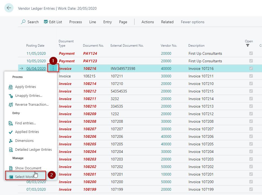262x195 pixels.
Task: Open posting date link 11/05/2020
Action: coord(36,53)
